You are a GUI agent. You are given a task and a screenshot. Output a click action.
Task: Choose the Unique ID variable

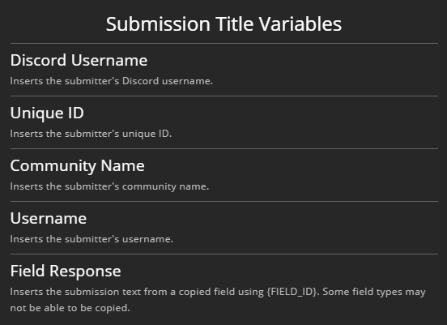point(47,113)
